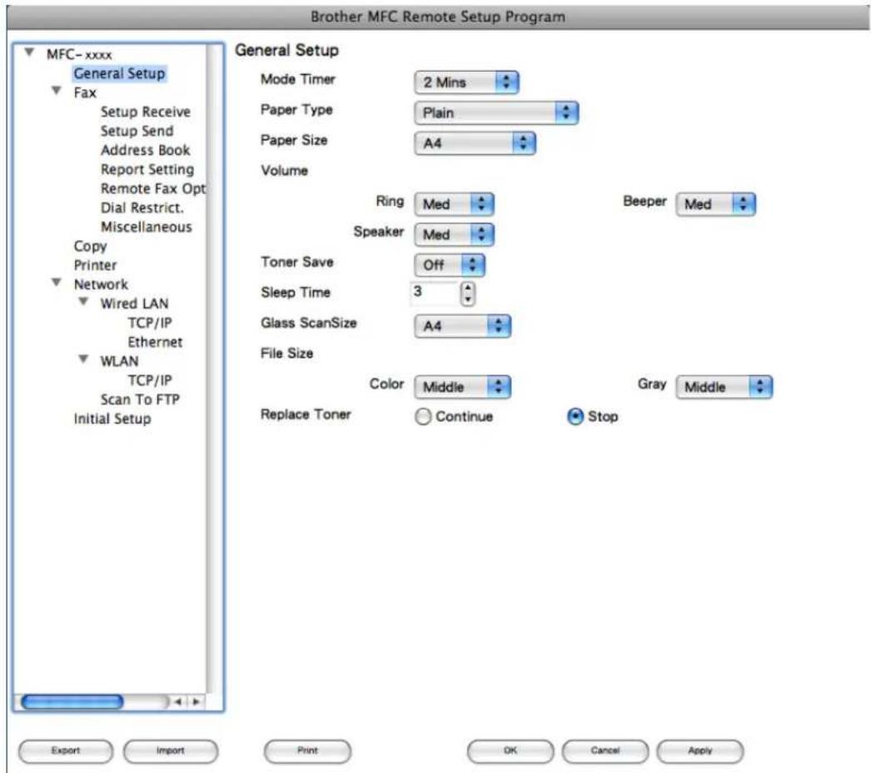Image resolution: width=871 pixels, height=773 pixels.
Task: Collapse the Wired LAN tree node
Action: pos(83,302)
